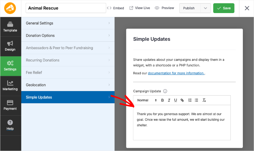This screenshot has width=254, height=151.
Task: Open the Design sidebar section
Action: tap(10, 46)
